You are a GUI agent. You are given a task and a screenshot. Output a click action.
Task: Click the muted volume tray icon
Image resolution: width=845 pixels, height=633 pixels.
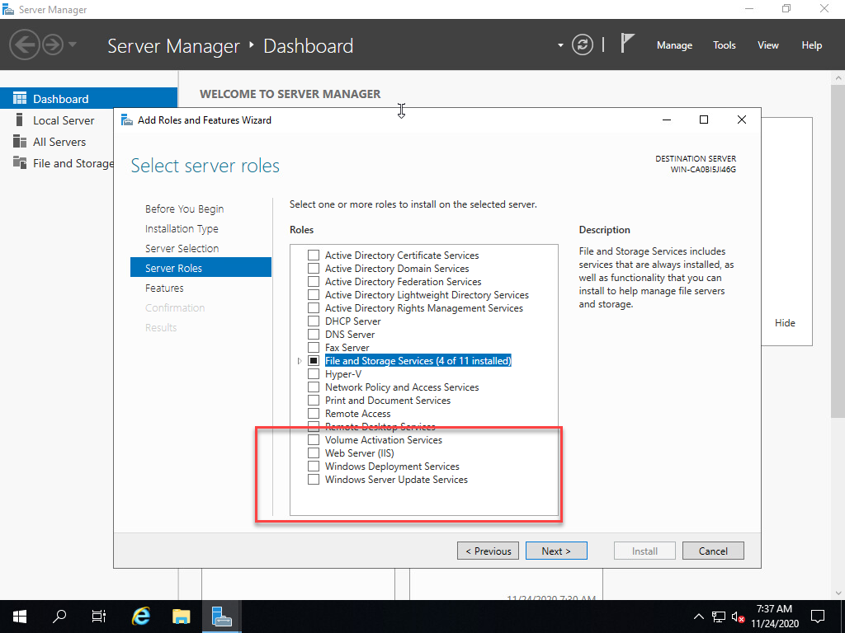(739, 617)
